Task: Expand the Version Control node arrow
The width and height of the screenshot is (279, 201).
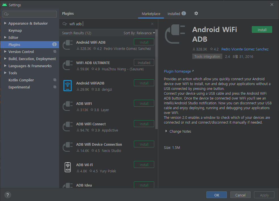Action: [x=5, y=52]
